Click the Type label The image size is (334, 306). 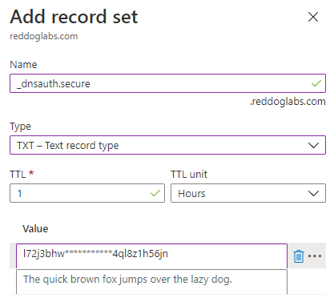coord(20,127)
